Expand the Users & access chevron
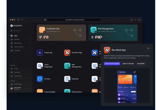Viewport: 156px width, 110px height. point(29,47)
